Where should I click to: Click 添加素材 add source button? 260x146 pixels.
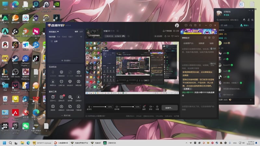(66, 61)
